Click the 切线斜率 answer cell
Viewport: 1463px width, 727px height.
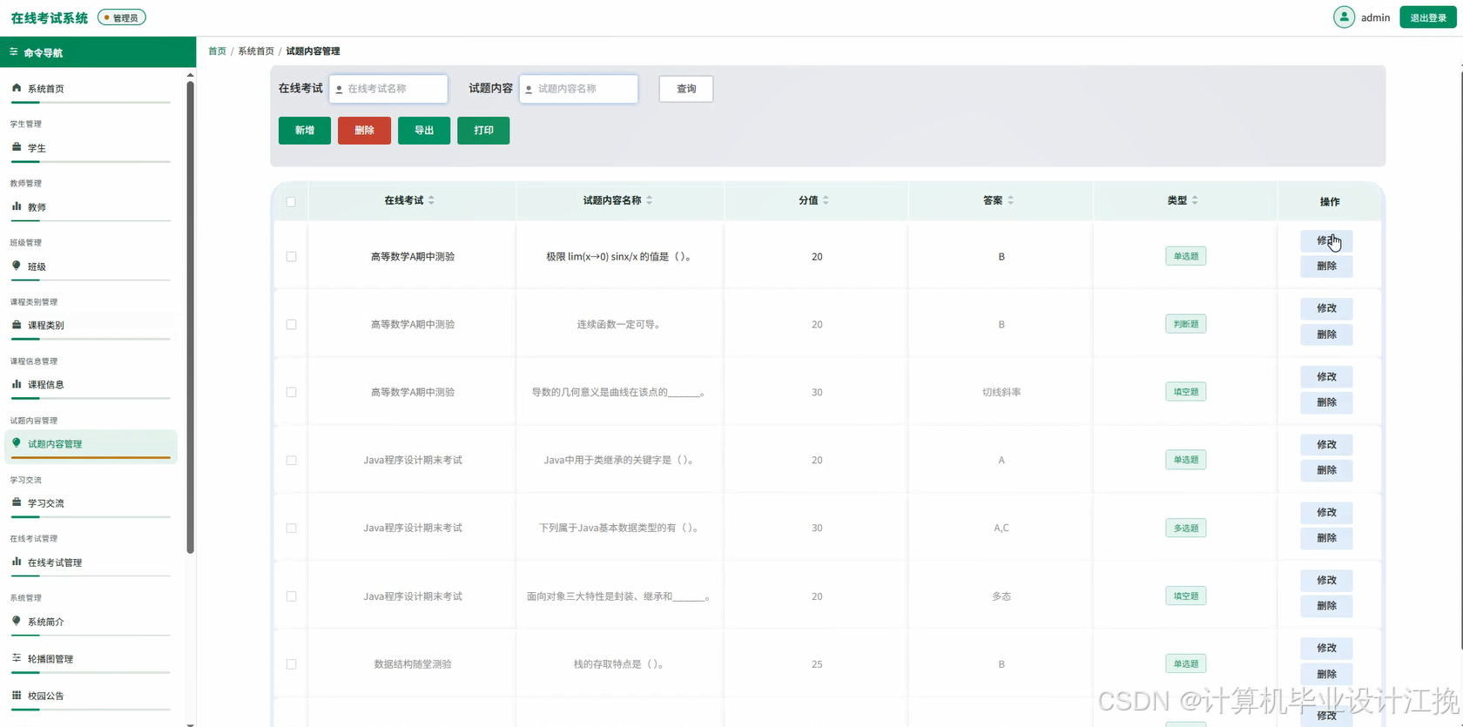(x=1001, y=393)
